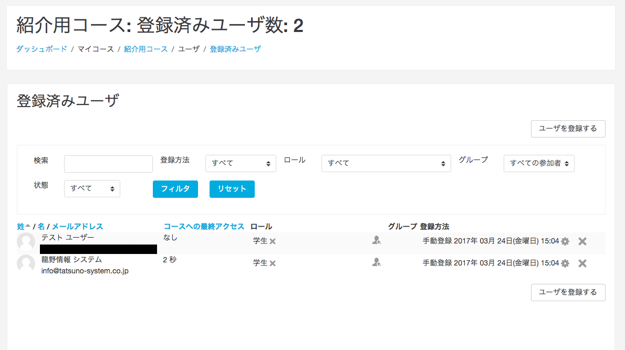Unenrol 龍野情報 システム with X icon
This screenshot has width=625, height=350.
tap(582, 263)
